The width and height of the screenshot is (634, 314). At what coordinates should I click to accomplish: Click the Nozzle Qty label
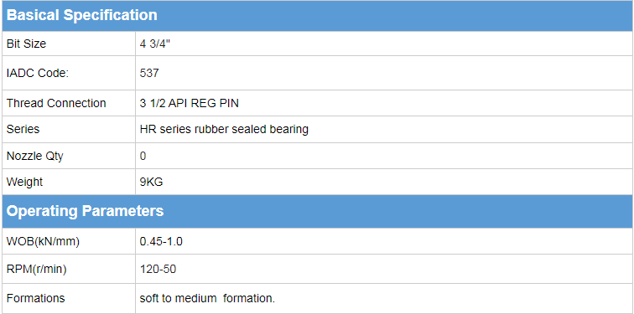click(x=34, y=156)
